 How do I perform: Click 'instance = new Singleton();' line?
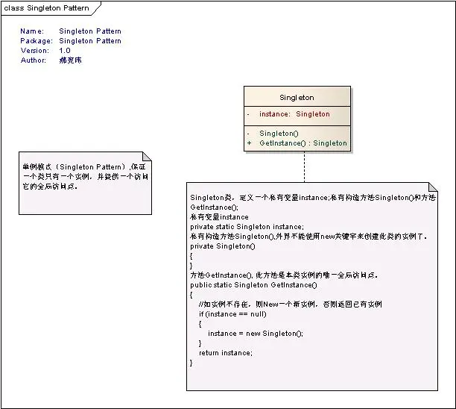[x=256, y=334]
